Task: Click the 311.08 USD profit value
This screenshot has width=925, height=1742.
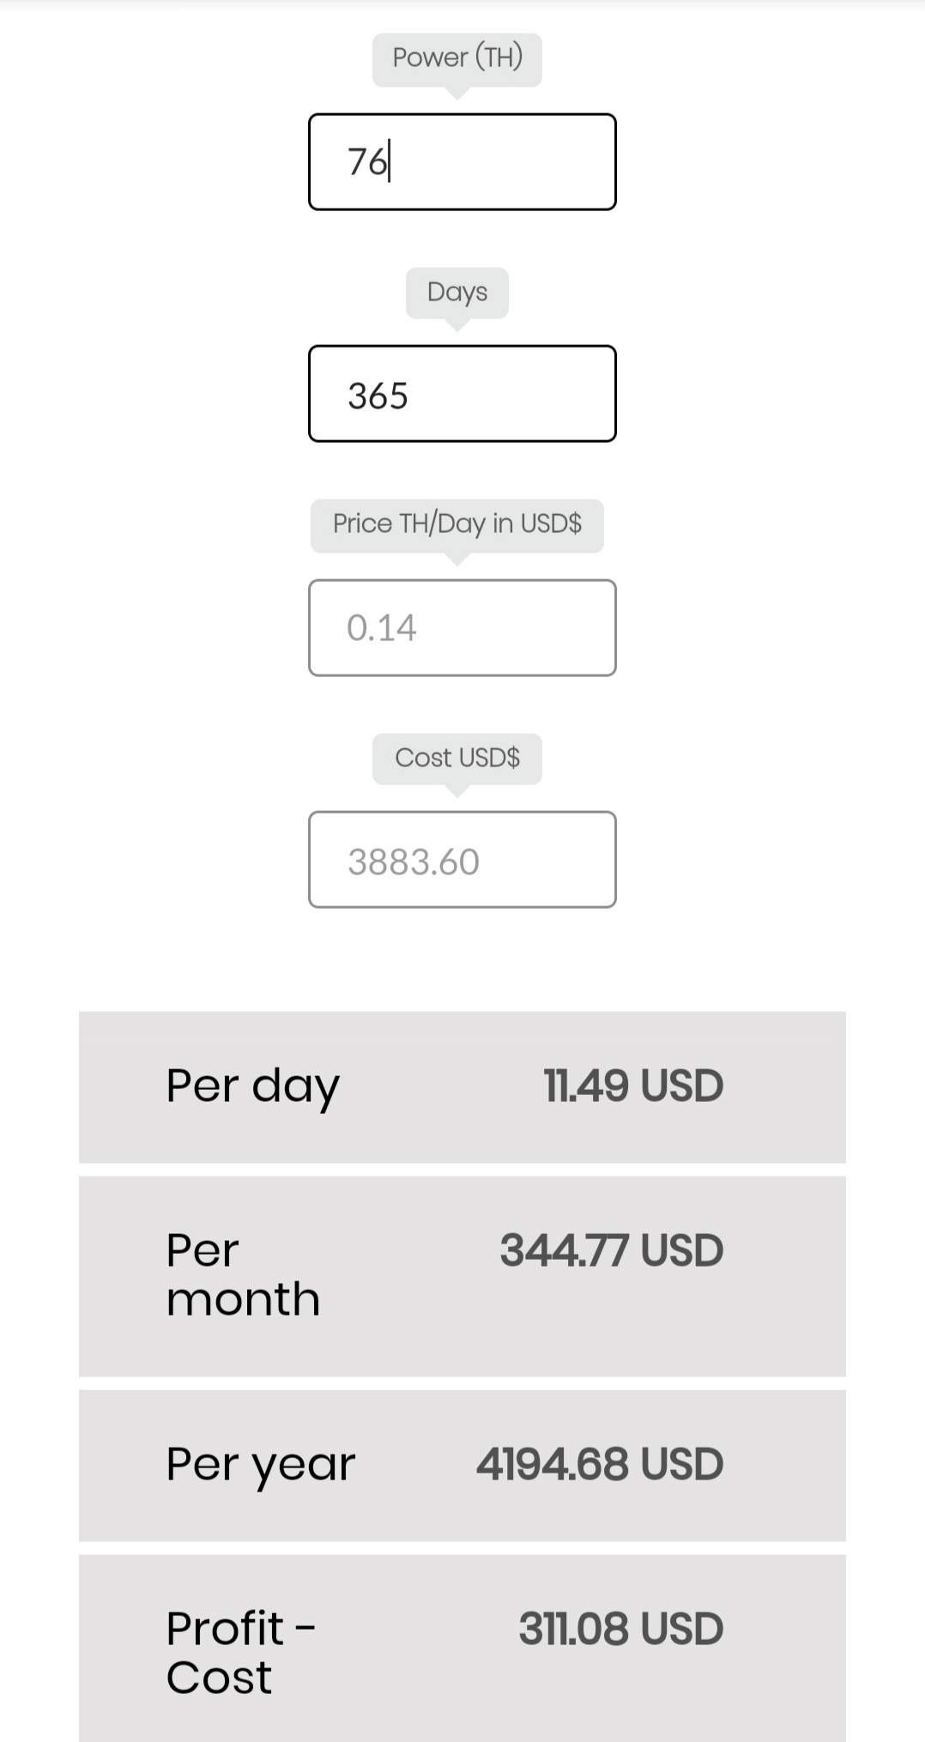Action: 620,1629
